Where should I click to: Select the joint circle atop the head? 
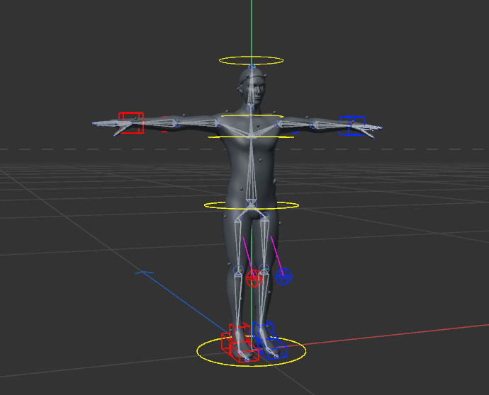[252, 67]
